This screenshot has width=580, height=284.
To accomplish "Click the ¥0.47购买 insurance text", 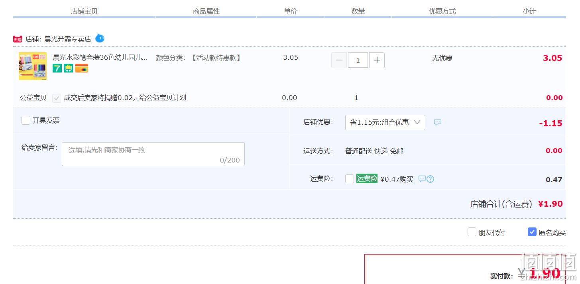I will pyautogui.click(x=397, y=179).
